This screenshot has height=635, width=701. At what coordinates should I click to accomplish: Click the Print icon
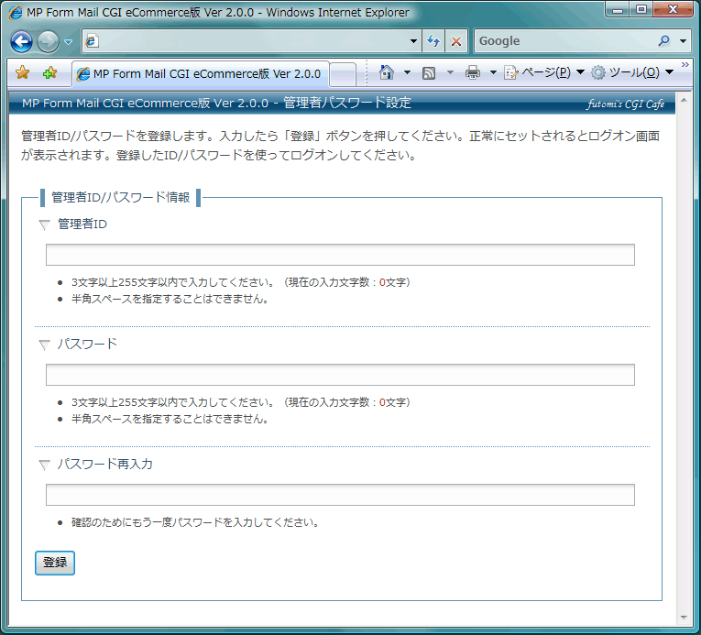coord(473,72)
